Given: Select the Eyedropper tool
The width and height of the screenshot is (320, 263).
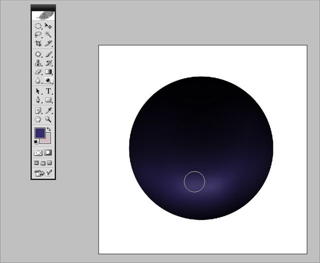Looking at the screenshot, I should point(48,110).
